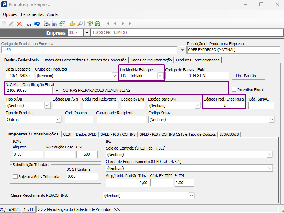284x213 pixels.
Task: Open the Opções menu
Action: pos(10,14)
